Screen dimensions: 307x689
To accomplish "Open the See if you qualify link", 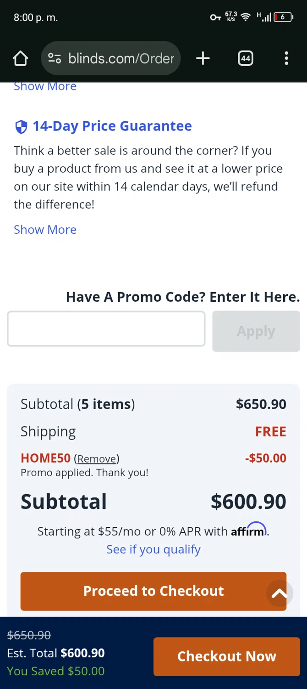I will (x=153, y=549).
